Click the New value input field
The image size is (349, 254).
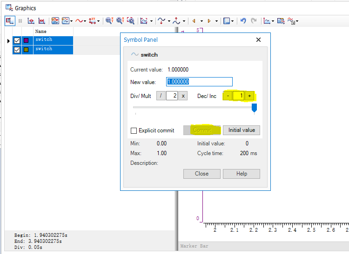click(200, 82)
